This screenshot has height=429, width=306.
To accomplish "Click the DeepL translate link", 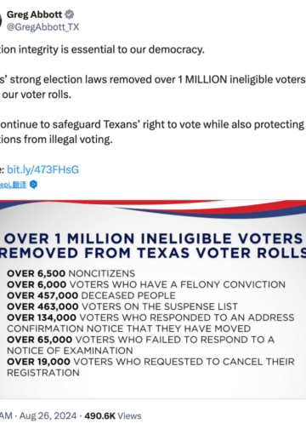I will click(x=13, y=185).
